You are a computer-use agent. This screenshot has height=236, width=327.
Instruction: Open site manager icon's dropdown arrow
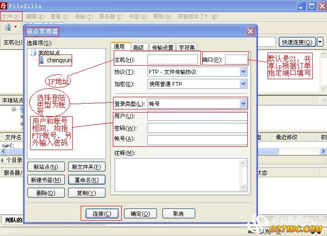(x=15, y=27)
